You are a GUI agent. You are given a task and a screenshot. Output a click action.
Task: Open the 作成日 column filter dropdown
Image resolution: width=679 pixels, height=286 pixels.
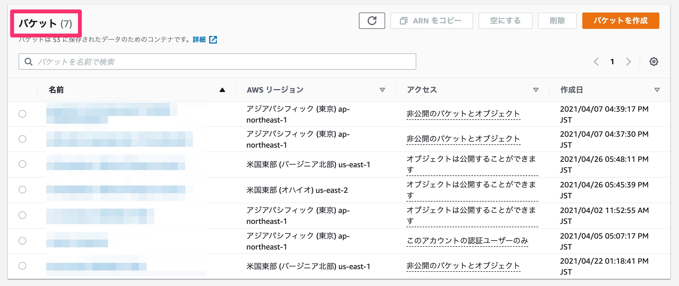(x=657, y=90)
